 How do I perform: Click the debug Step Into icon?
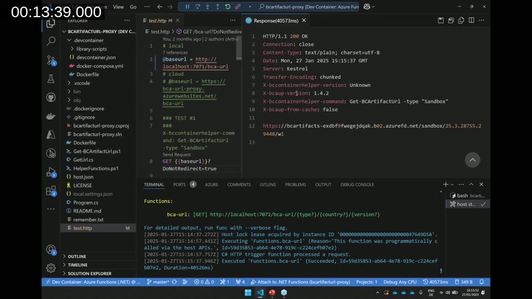[207, 7]
